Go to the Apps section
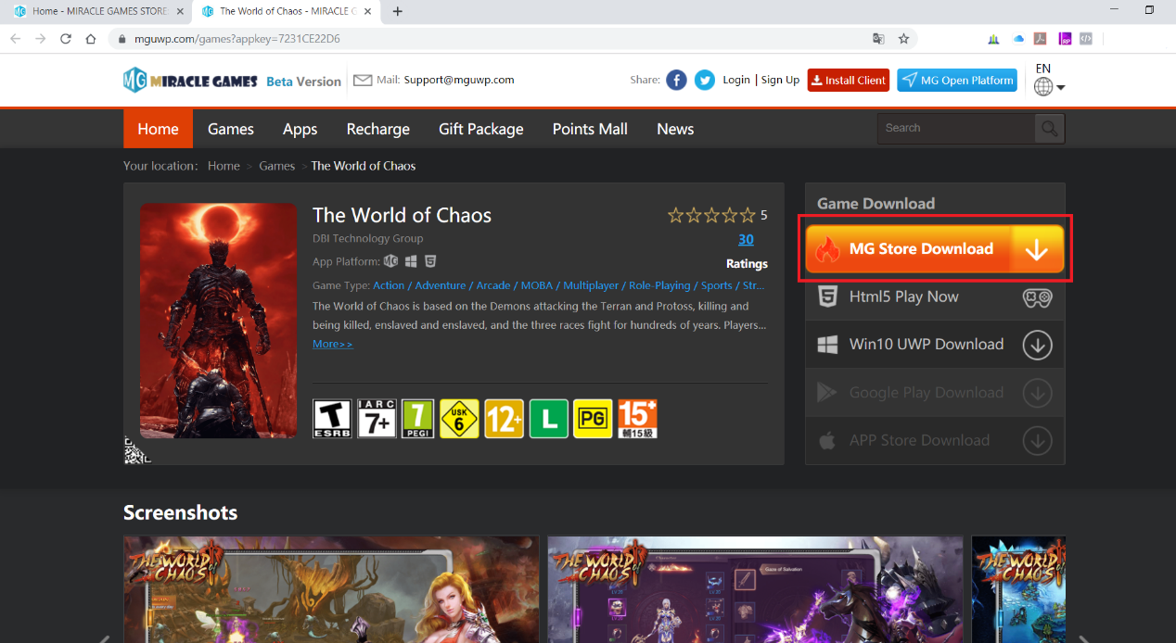Image resolution: width=1176 pixels, height=643 pixels. coord(300,129)
